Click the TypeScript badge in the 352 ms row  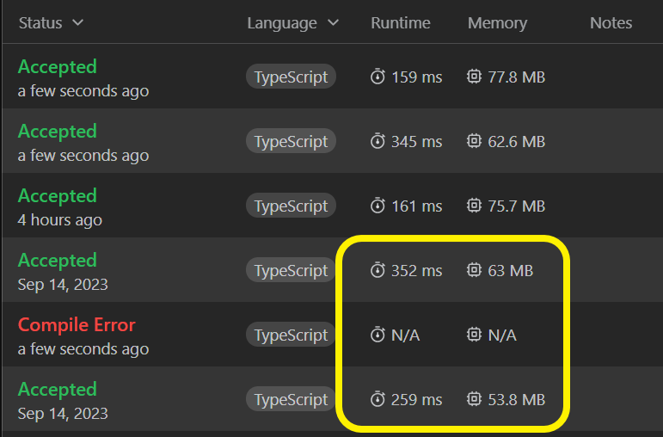[x=291, y=270]
